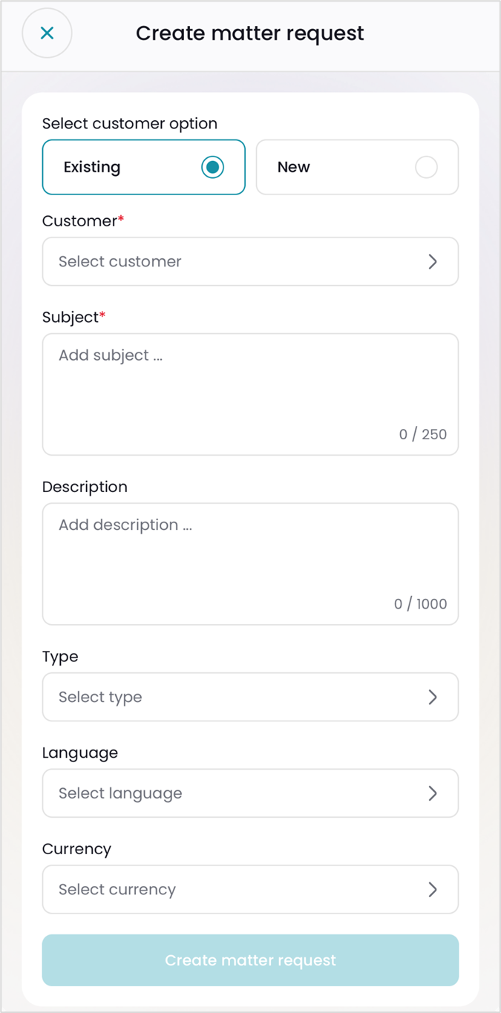Close the Create matter request form

(x=47, y=33)
